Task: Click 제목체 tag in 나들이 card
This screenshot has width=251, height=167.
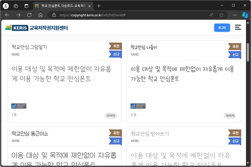Action: (x=230, y=116)
